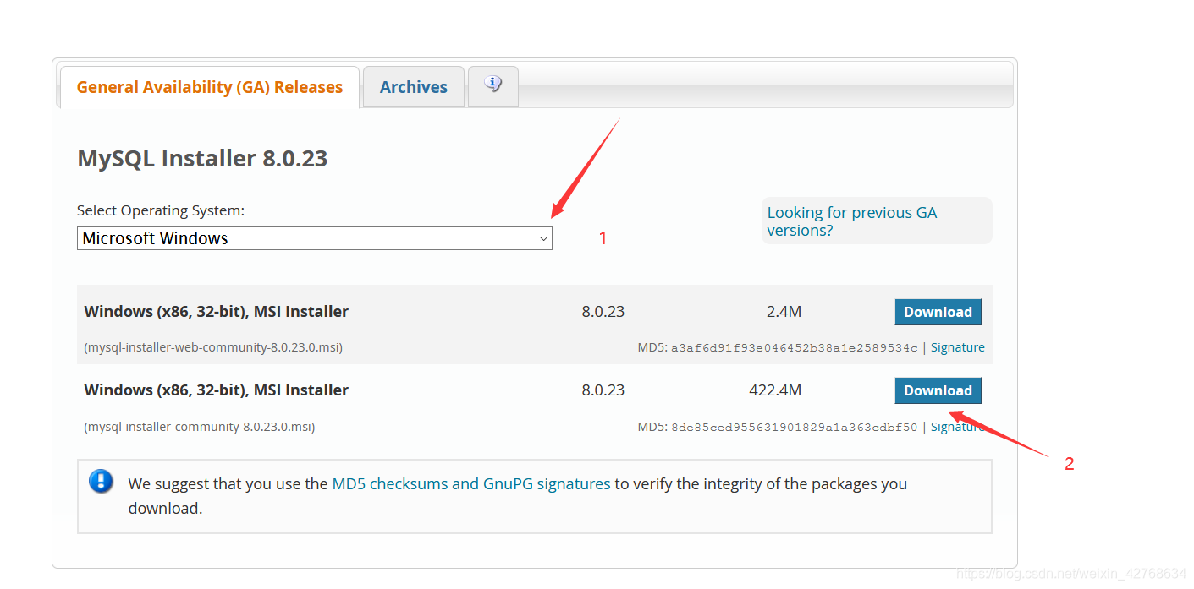Click the 422.4M file size value
Viewport: 1194px width, 589px height.
pos(775,390)
